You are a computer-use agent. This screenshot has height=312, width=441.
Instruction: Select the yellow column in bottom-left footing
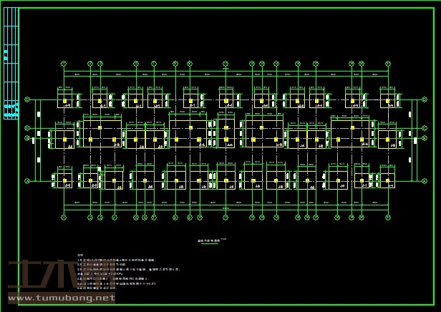pos(64,180)
